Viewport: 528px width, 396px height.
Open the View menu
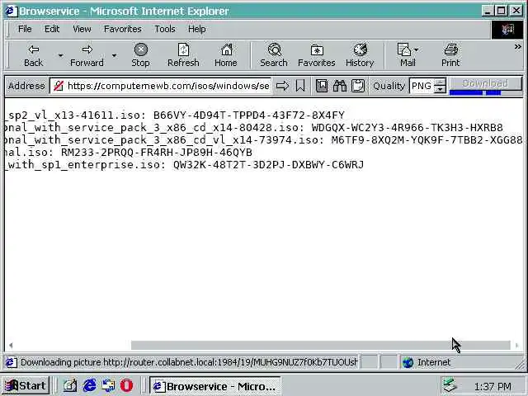pyautogui.click(x=82, y=30)
